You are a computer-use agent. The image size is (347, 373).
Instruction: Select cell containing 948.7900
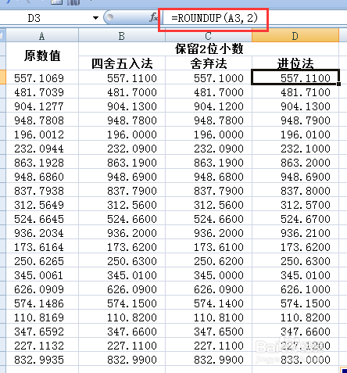[295, 120]
